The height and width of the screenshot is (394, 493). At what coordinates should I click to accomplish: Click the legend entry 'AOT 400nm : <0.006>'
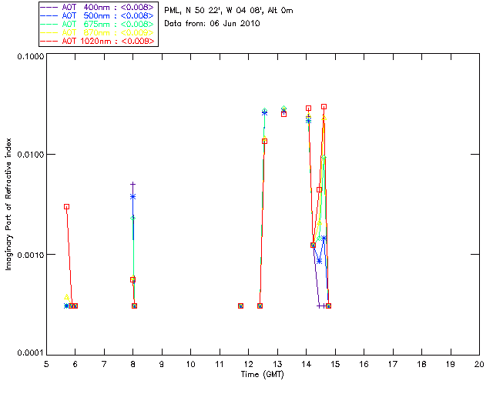[x=98, y=7]
